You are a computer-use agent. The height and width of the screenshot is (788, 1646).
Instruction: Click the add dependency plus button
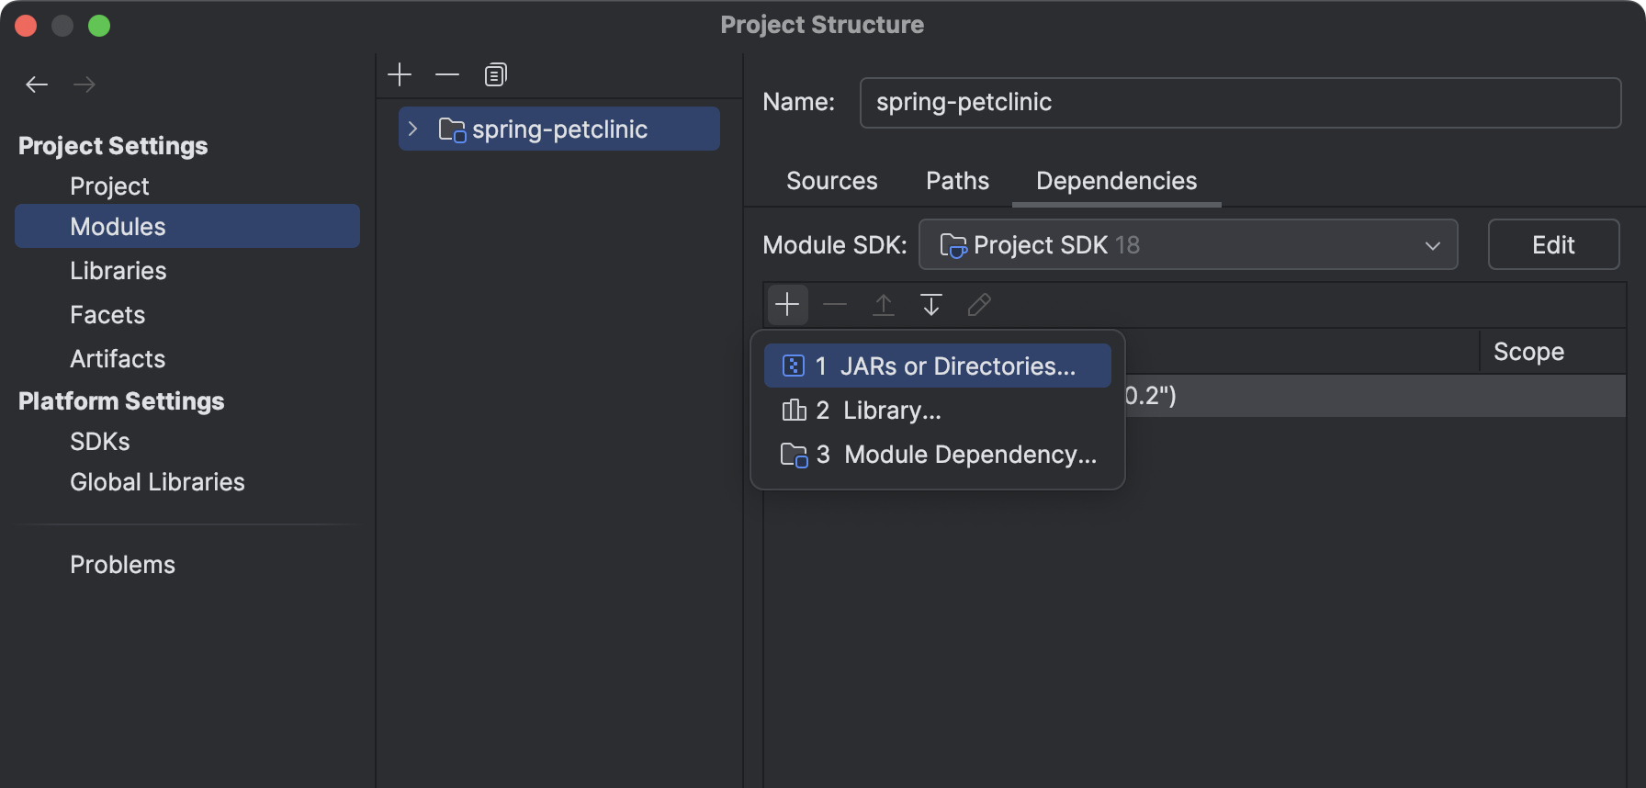(787, 305)
